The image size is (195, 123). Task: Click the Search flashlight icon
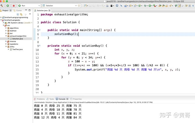[x=170, y=6]
